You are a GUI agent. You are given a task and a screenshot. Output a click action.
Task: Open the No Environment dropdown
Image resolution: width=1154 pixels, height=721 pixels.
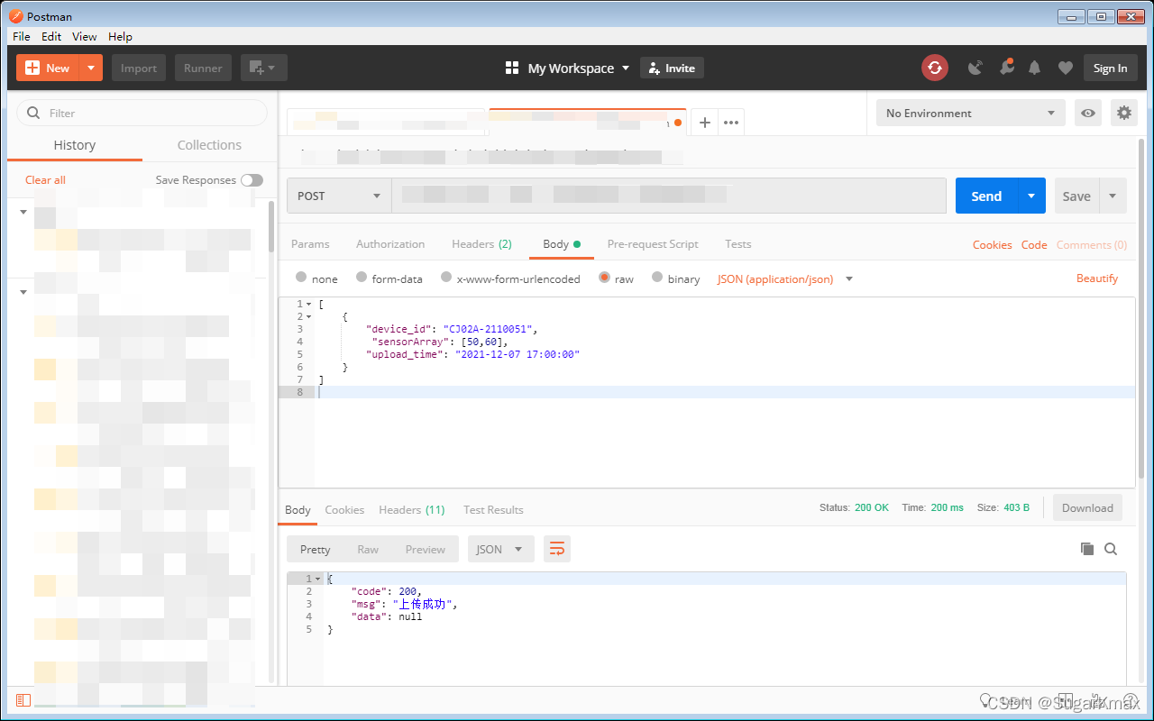[x=970, y=113]
